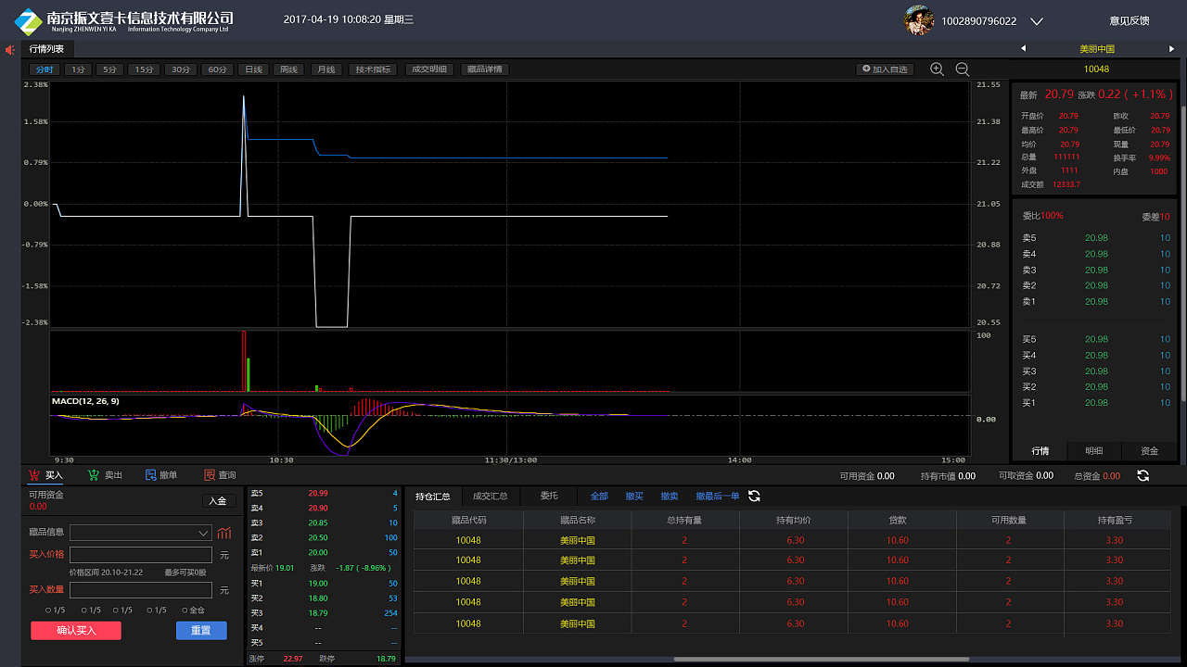1187x667 pixels.
Task: Click the 买入价格 input field
Action: point(141,555)
